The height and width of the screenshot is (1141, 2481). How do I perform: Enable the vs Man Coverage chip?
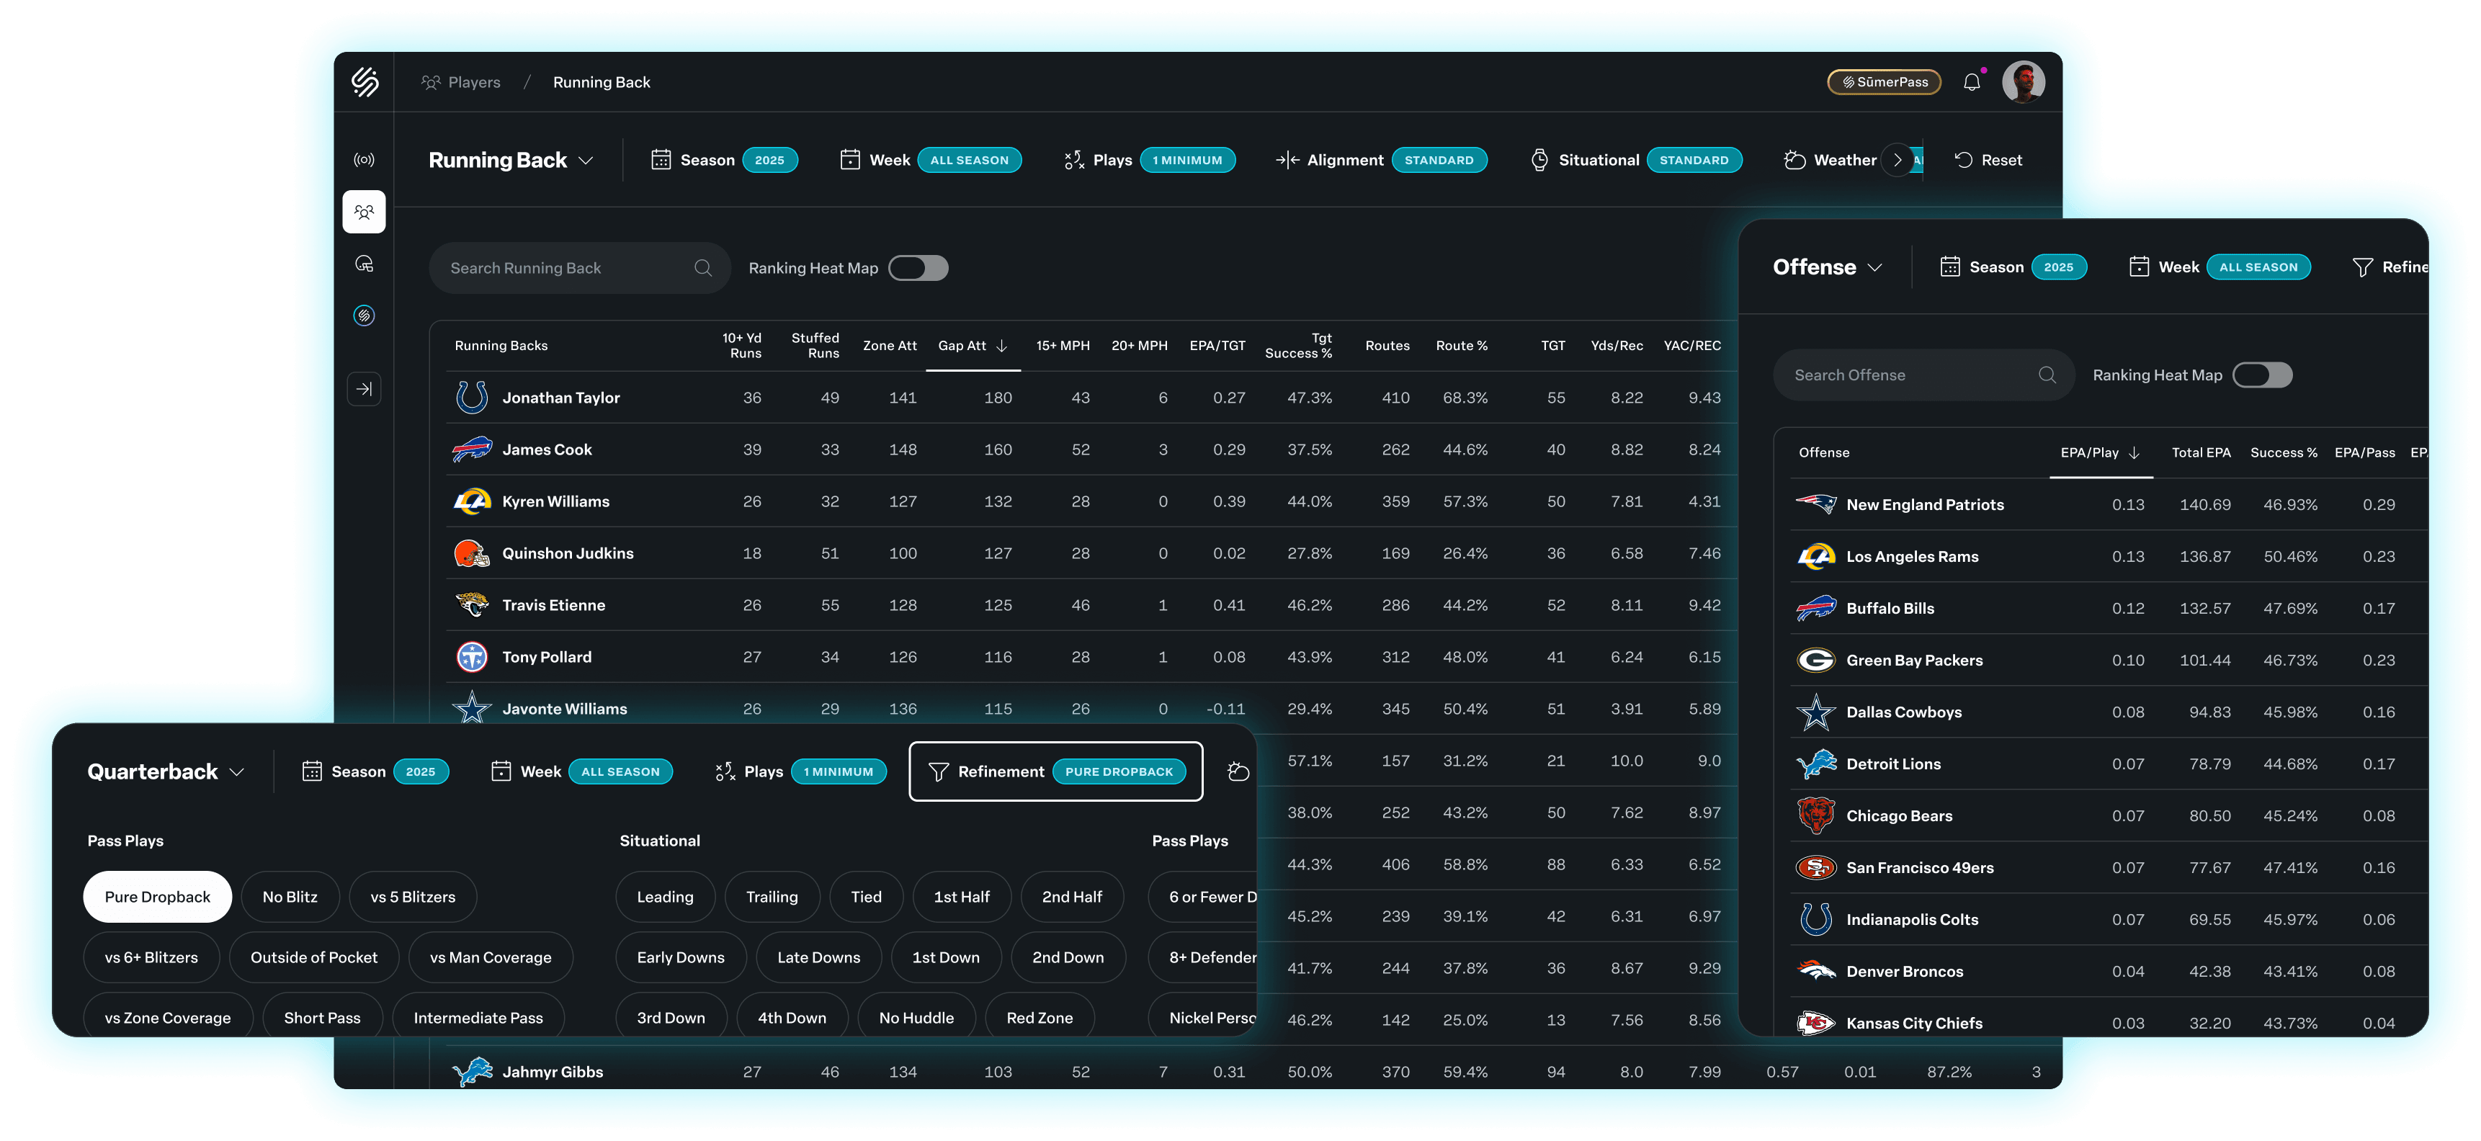point(491,957)
